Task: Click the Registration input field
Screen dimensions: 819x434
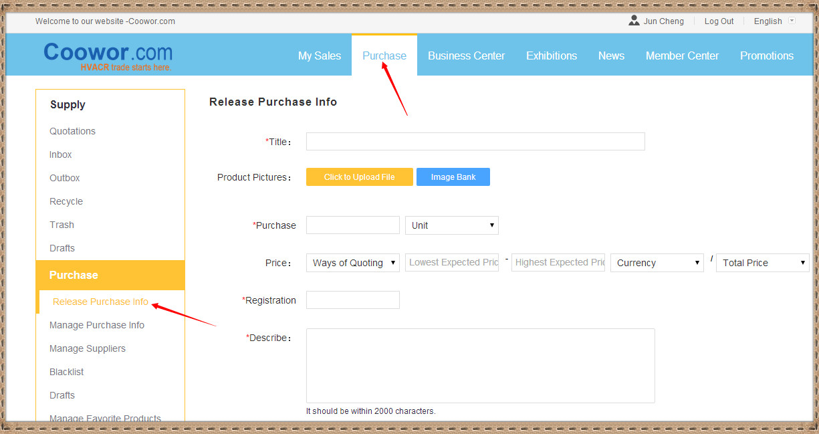Action: [x=353, y=300]
